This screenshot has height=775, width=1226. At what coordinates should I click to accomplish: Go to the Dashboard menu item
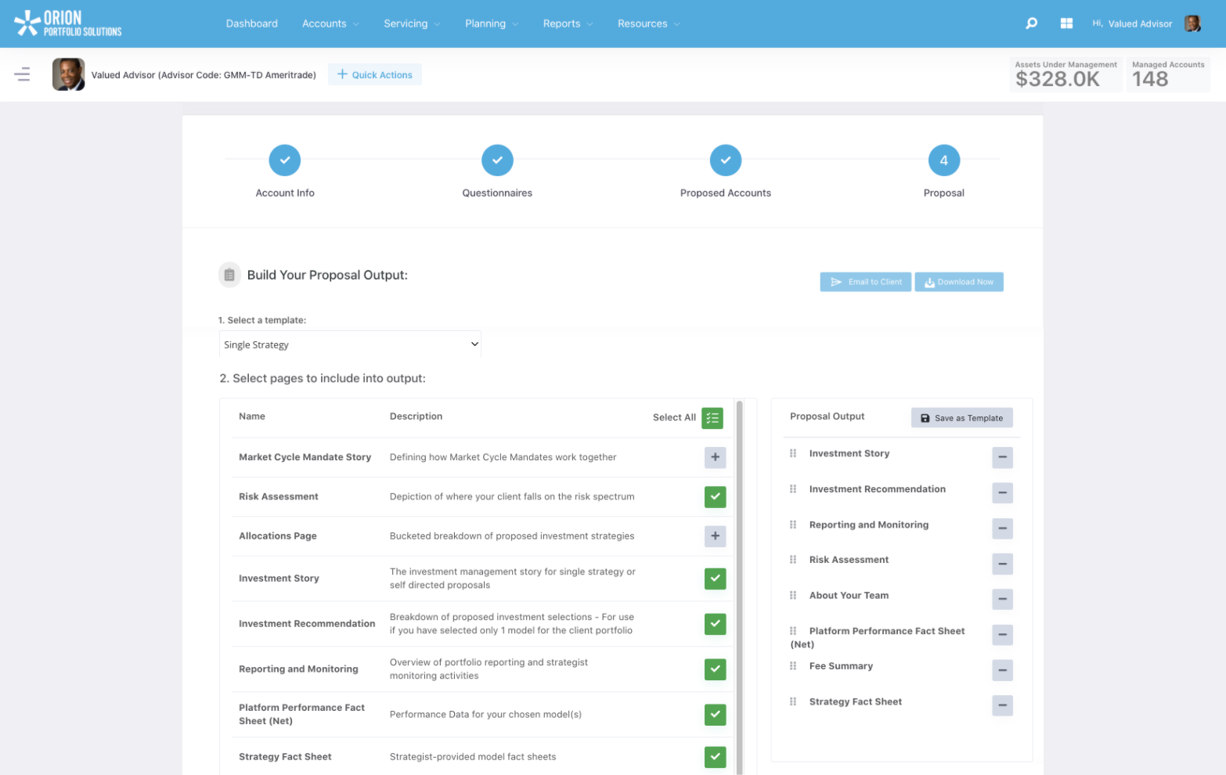(251, 23)
